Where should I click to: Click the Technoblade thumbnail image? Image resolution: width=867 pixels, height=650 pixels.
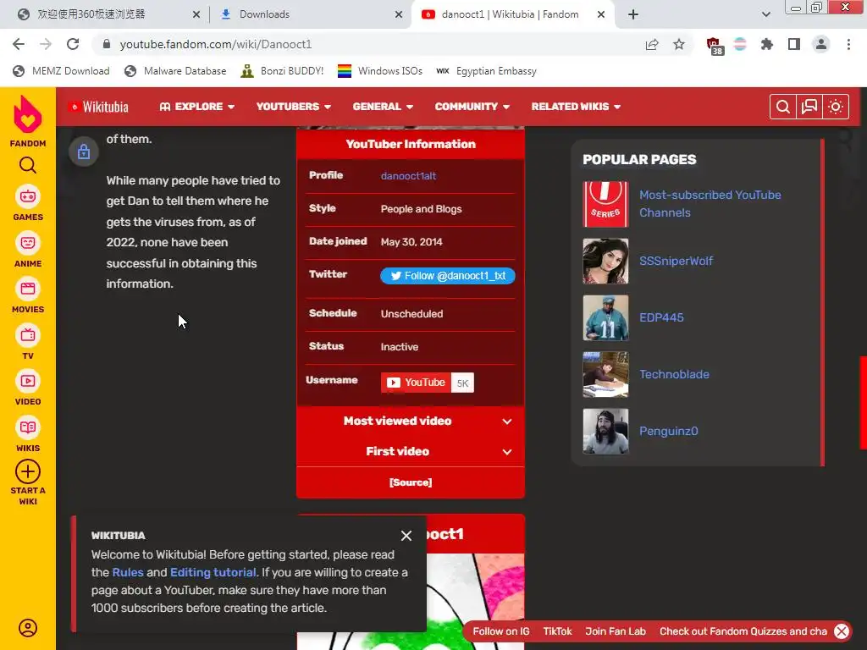pos(605,374)
